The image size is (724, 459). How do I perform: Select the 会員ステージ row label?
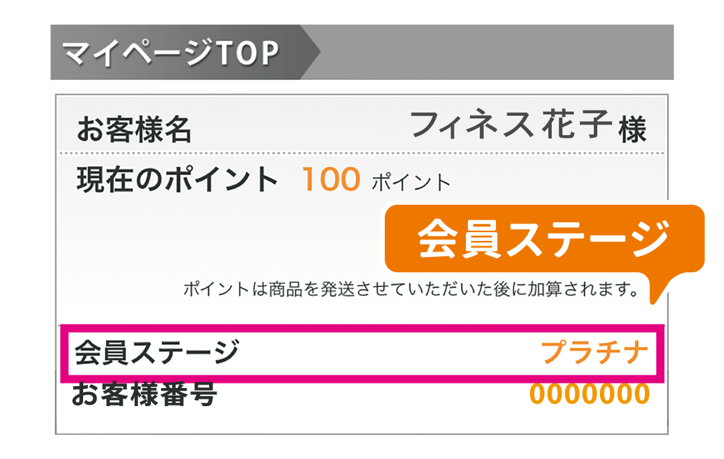(156, 352)
